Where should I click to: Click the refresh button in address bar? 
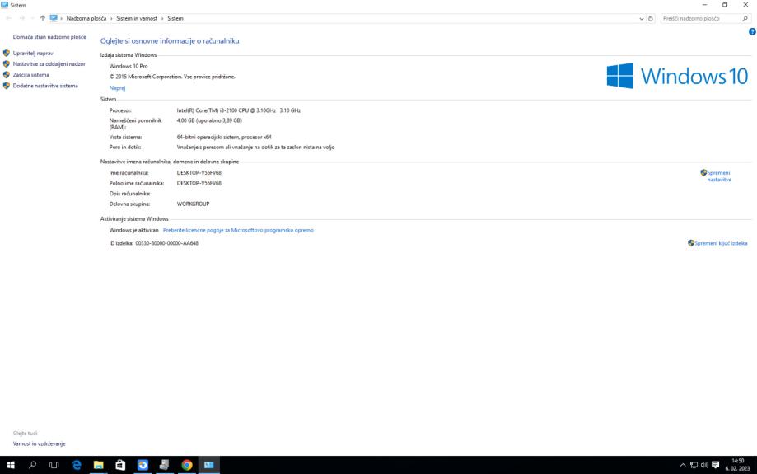[650, 18]
